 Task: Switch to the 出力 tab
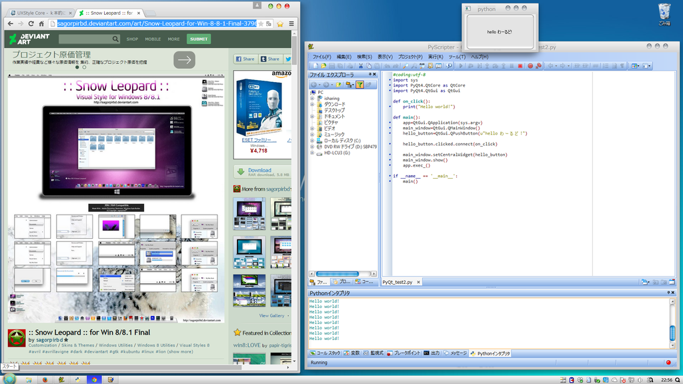(432, 353)
